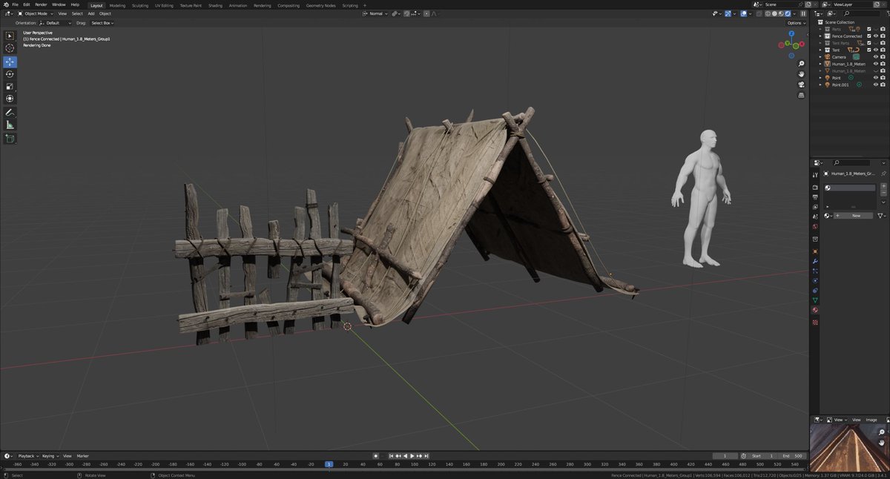Open the Object Data properties tab
Image resolution: width=890 pixels, height=479 pixels.
coord(815,300)
